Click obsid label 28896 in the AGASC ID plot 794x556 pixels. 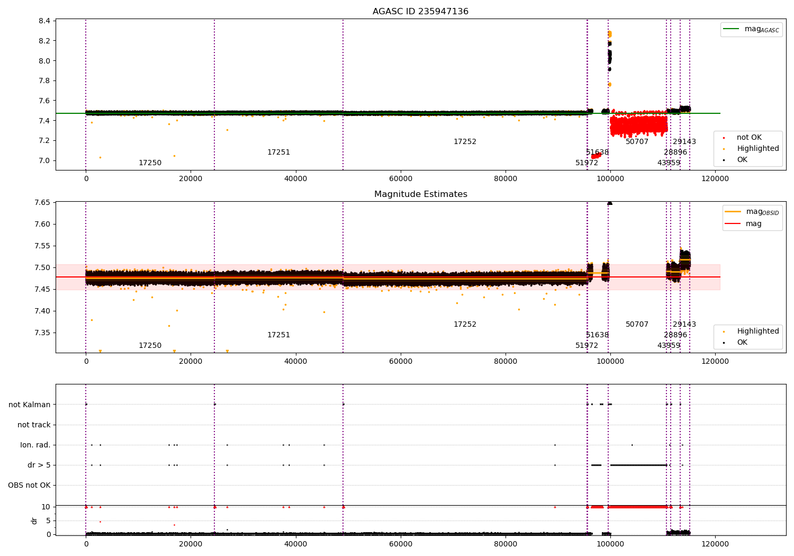(675, 153)
